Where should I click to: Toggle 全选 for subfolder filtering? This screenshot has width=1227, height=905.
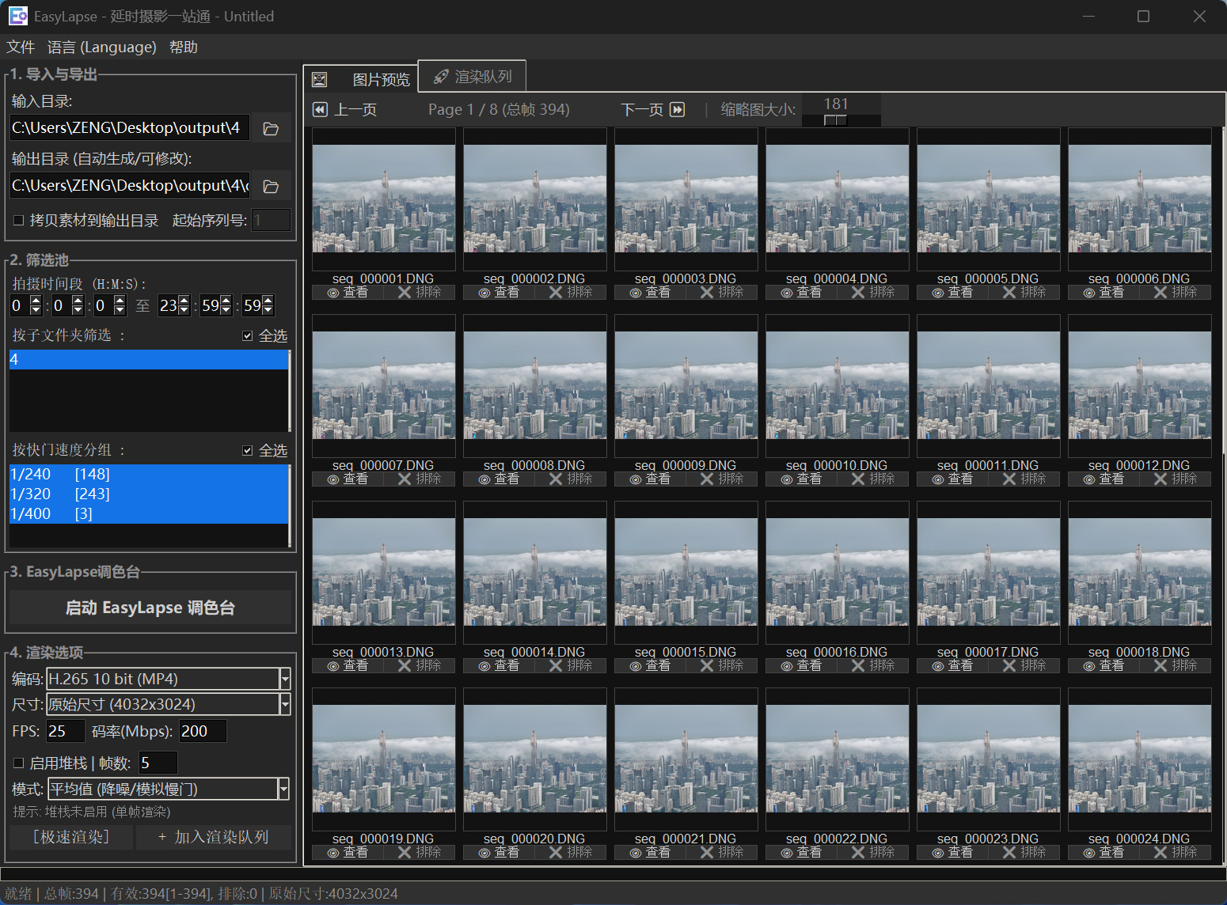tap(248, 335)
